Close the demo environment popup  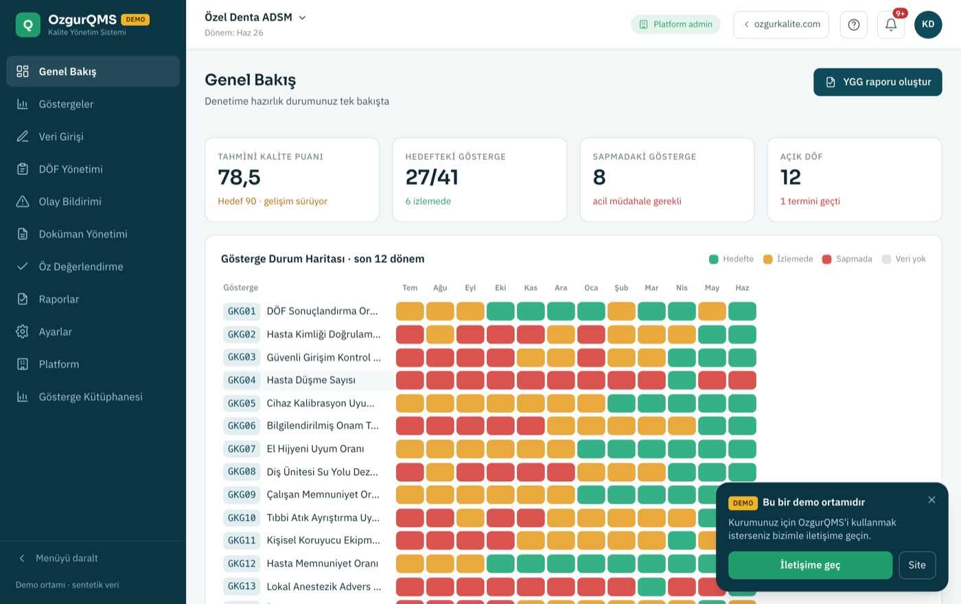(931, 500)
